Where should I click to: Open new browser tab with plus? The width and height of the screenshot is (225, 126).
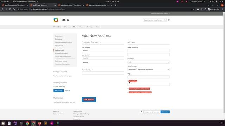[x=116, y=5]
